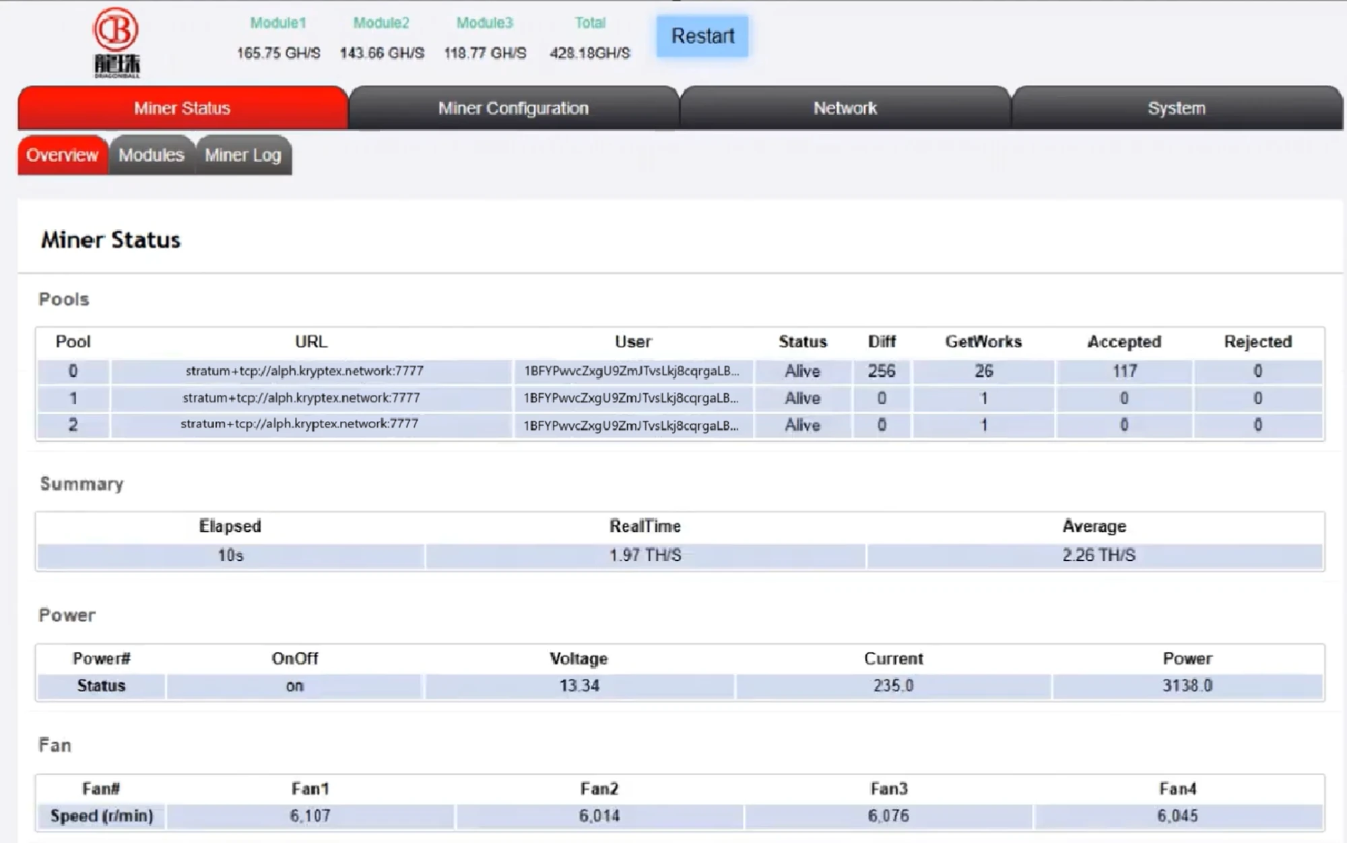Click the Accepted column header
Viewport: 1347px width, 843px height.
[1124, 342]
